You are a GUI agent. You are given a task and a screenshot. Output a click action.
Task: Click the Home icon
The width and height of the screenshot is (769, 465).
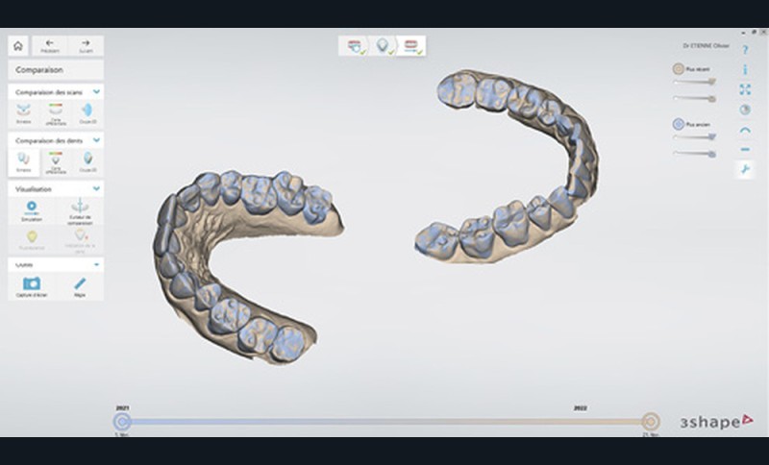[x=17, y=45]
